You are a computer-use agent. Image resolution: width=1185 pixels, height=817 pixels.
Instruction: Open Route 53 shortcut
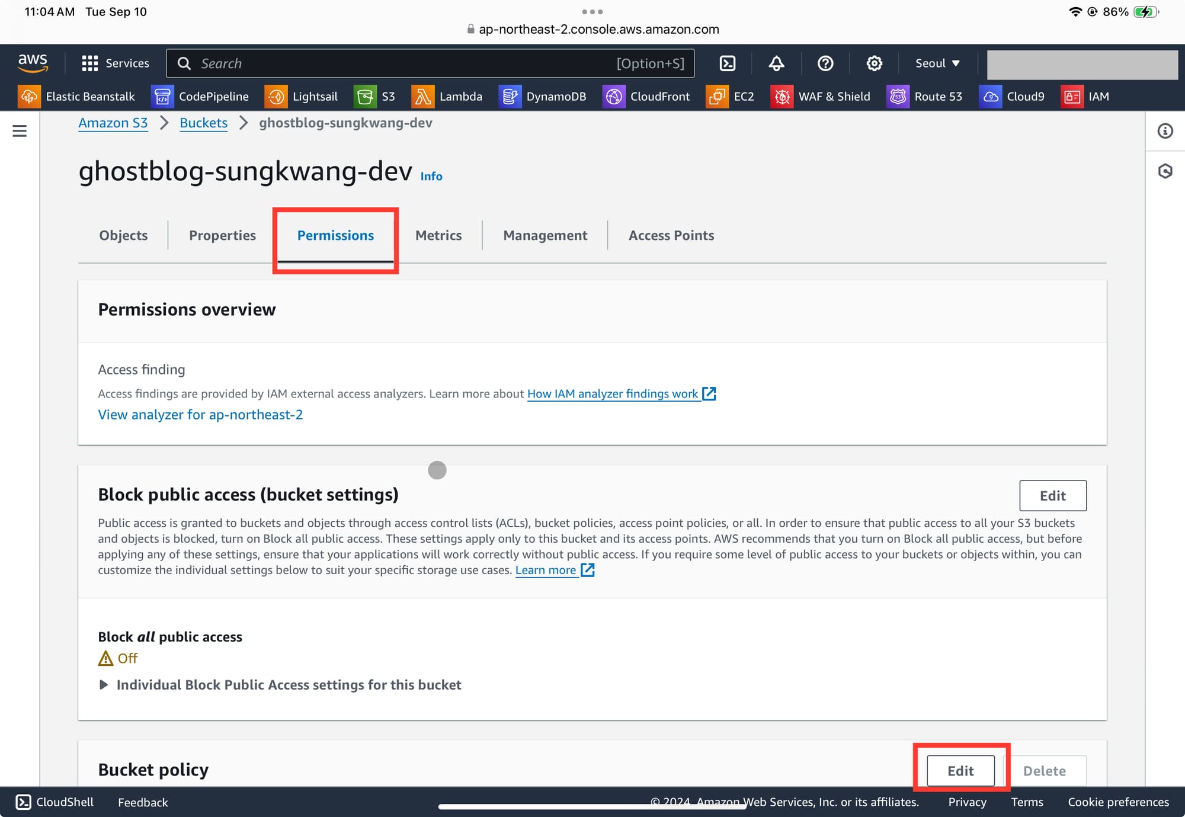(x=924, y=97)
